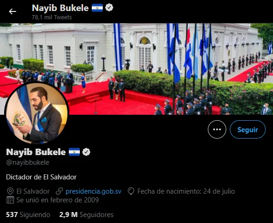Image resolution: width=273 pixels, height=223 pixels.
Task: Click the link chain icon
Action: (x=59, y=191)
